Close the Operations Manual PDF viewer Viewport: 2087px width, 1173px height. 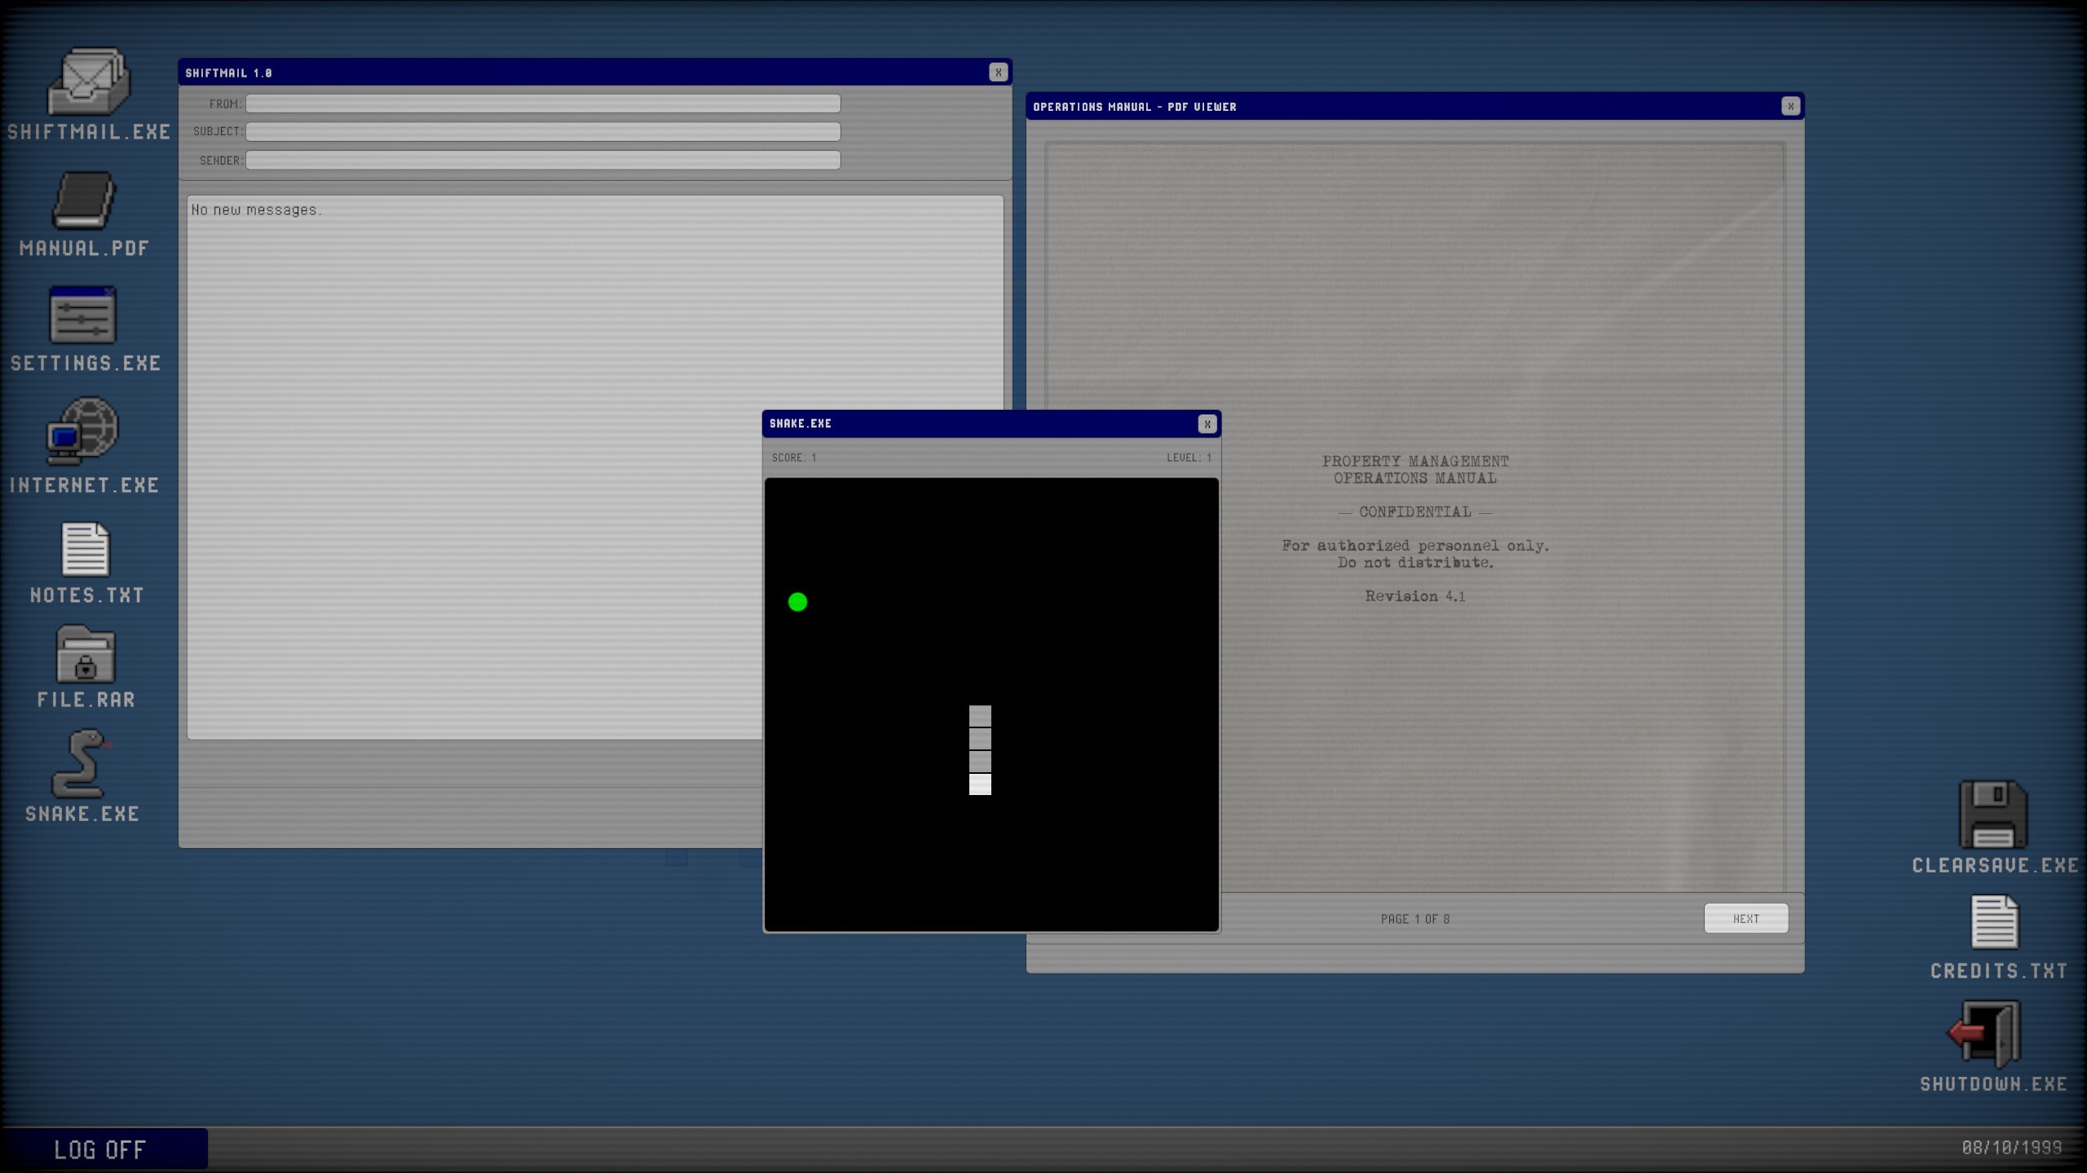coord(1791,106)
